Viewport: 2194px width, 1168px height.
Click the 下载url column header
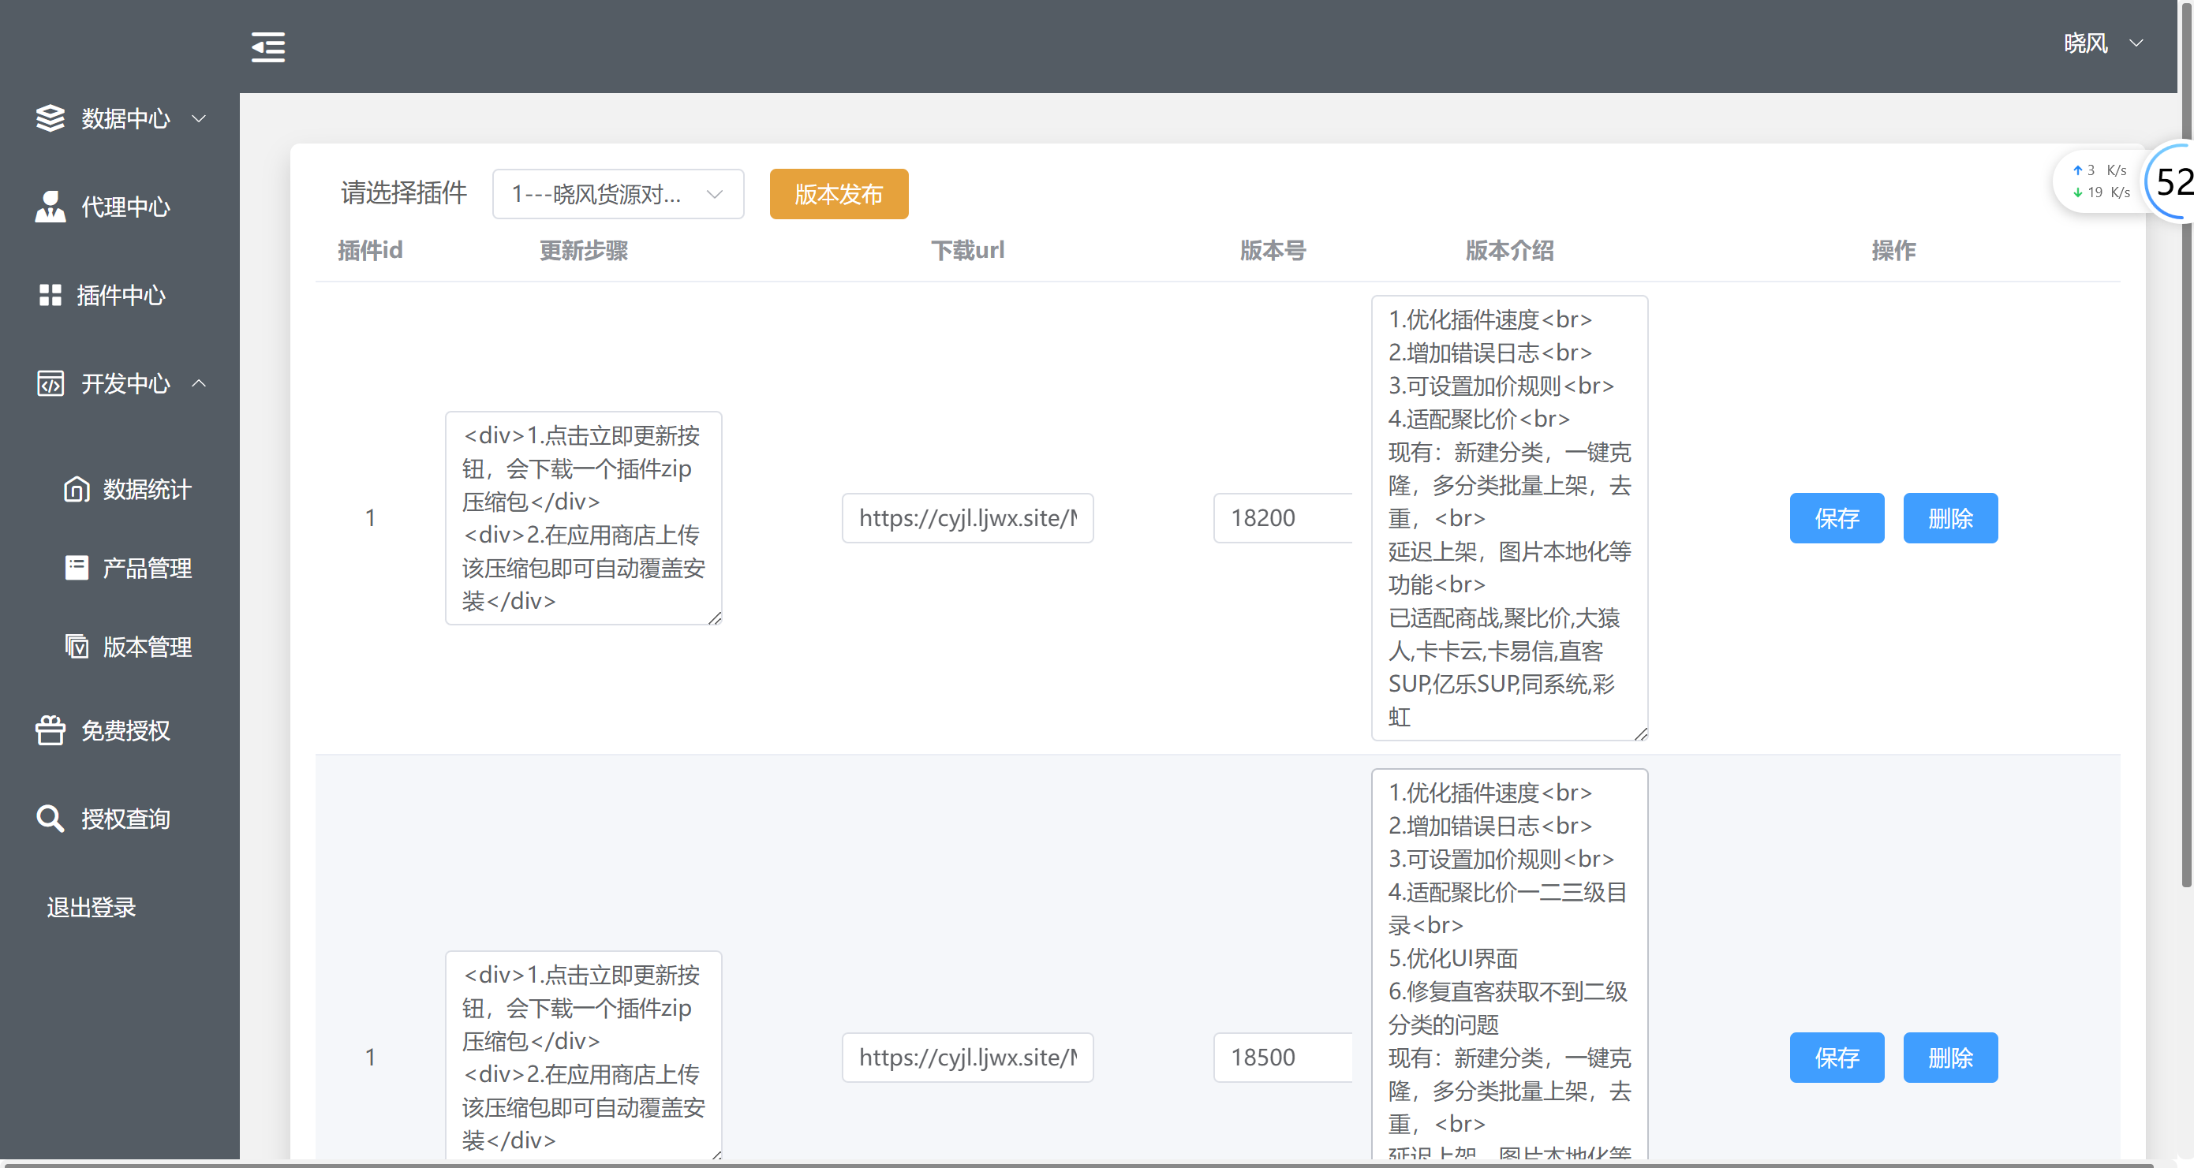coord(967,250)
